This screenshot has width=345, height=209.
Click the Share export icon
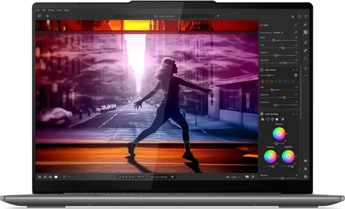coord(299,16)
